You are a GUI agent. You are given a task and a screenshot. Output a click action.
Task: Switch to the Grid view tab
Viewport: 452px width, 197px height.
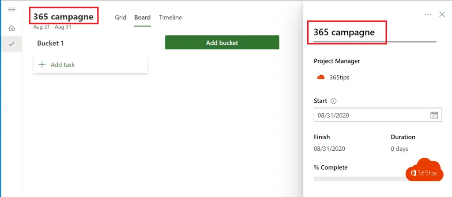point(121,18)
